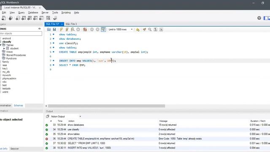Select the android schema
Viewport: 270px width, 152px height.
(x=7, y=38)
